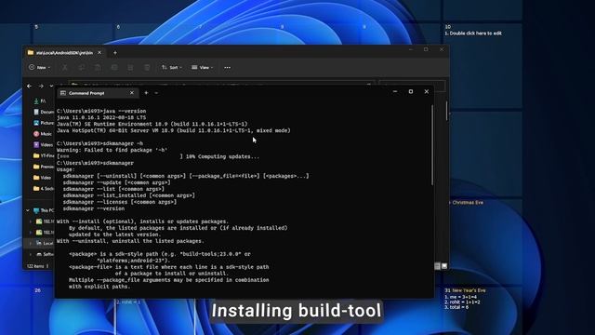
Task: Go back using Explorer's back arrow
Action: [29, 87]
